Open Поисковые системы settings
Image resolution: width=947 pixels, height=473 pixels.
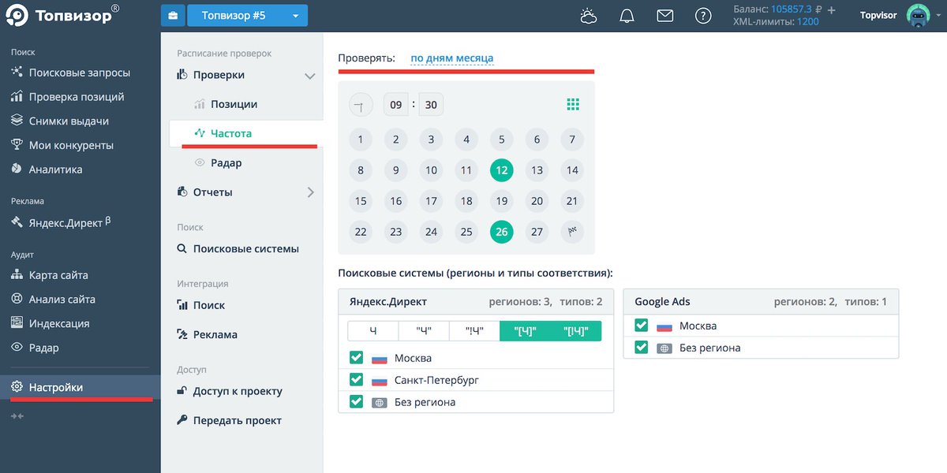pyautogui.click(x=245, y=249)
